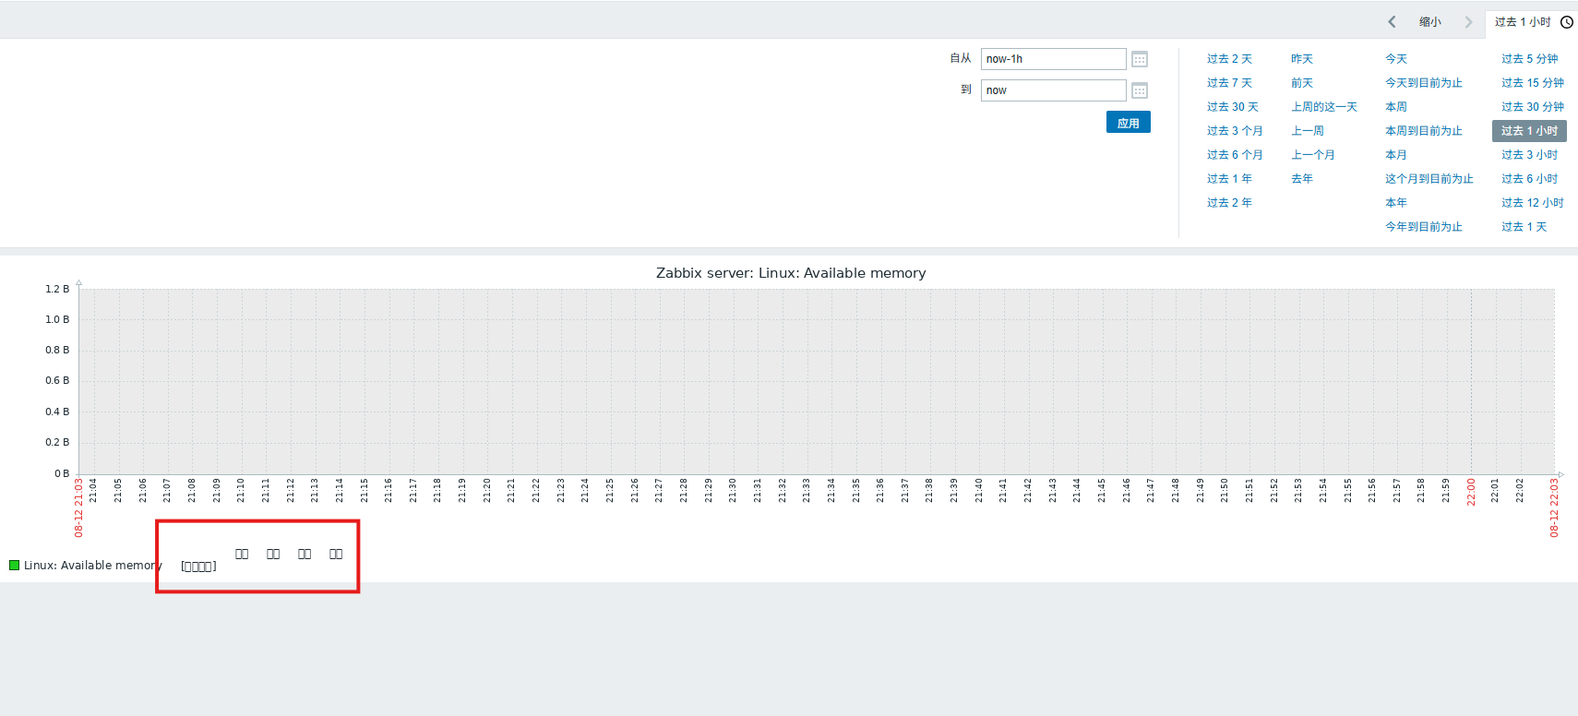Image resolution: width=1578 pixels, height=716 pixels.
Task: Click the 22:00 time axis label
Action: (x=1471, y=492)
